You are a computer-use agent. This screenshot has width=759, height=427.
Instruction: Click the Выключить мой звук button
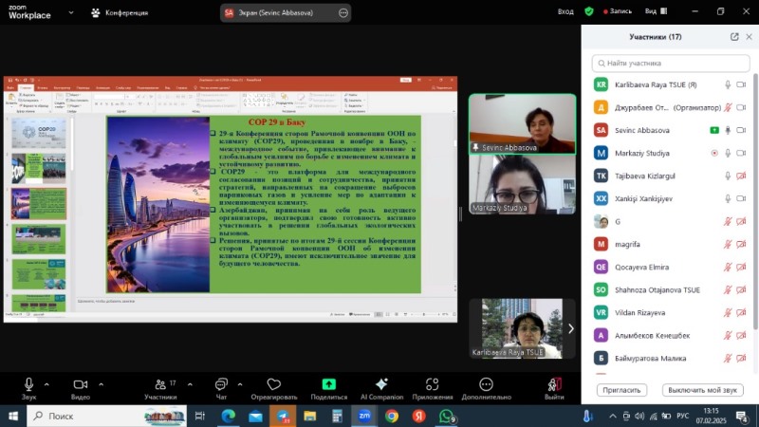pos(702,390)
